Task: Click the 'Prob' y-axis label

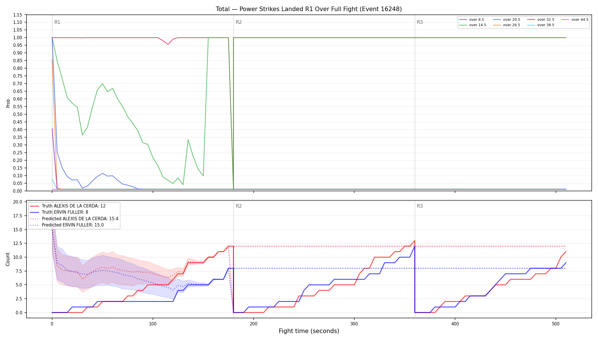Action: [8, 103]
